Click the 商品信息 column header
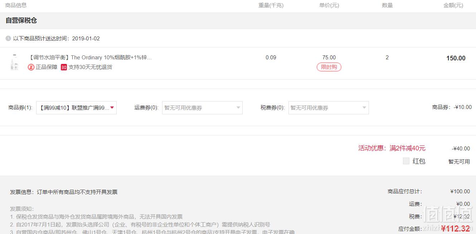The image size is (476, 234). 16,5
